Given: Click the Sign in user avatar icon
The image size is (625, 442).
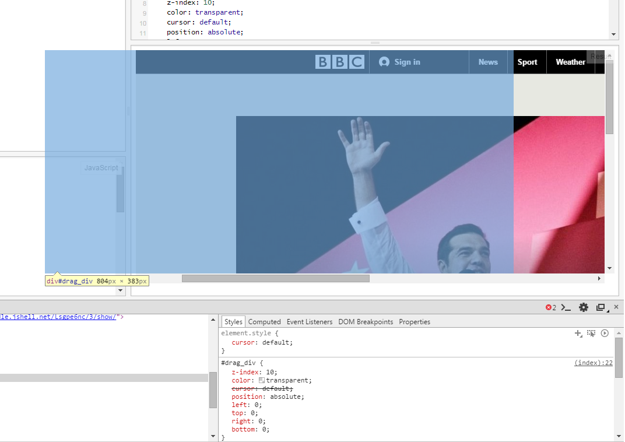Looking at the screenshot, I should pos(384,62).
